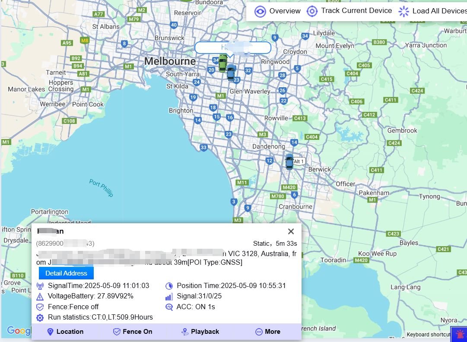467x342 pixels.
Task: Click the C404 road shield near Dandenong
Action: tap(312, 137)
